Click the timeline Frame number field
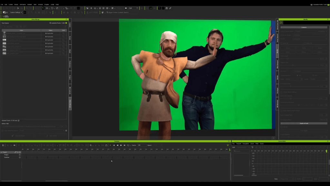The height and width of the screenshot is (186, 330). click(x=142, y=145)
